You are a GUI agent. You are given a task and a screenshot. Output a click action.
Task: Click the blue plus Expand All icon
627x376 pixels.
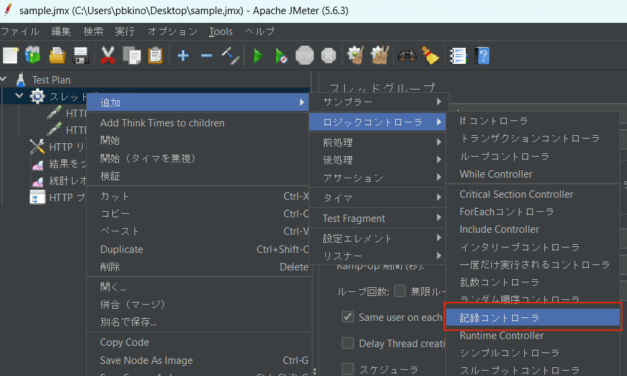pyautogui.click(x=183, y=56)
